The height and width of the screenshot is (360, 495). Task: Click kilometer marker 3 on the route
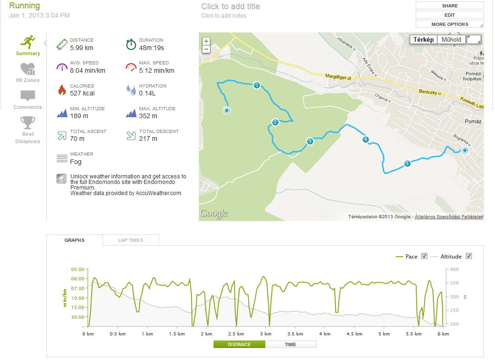[x=310, y=141]
